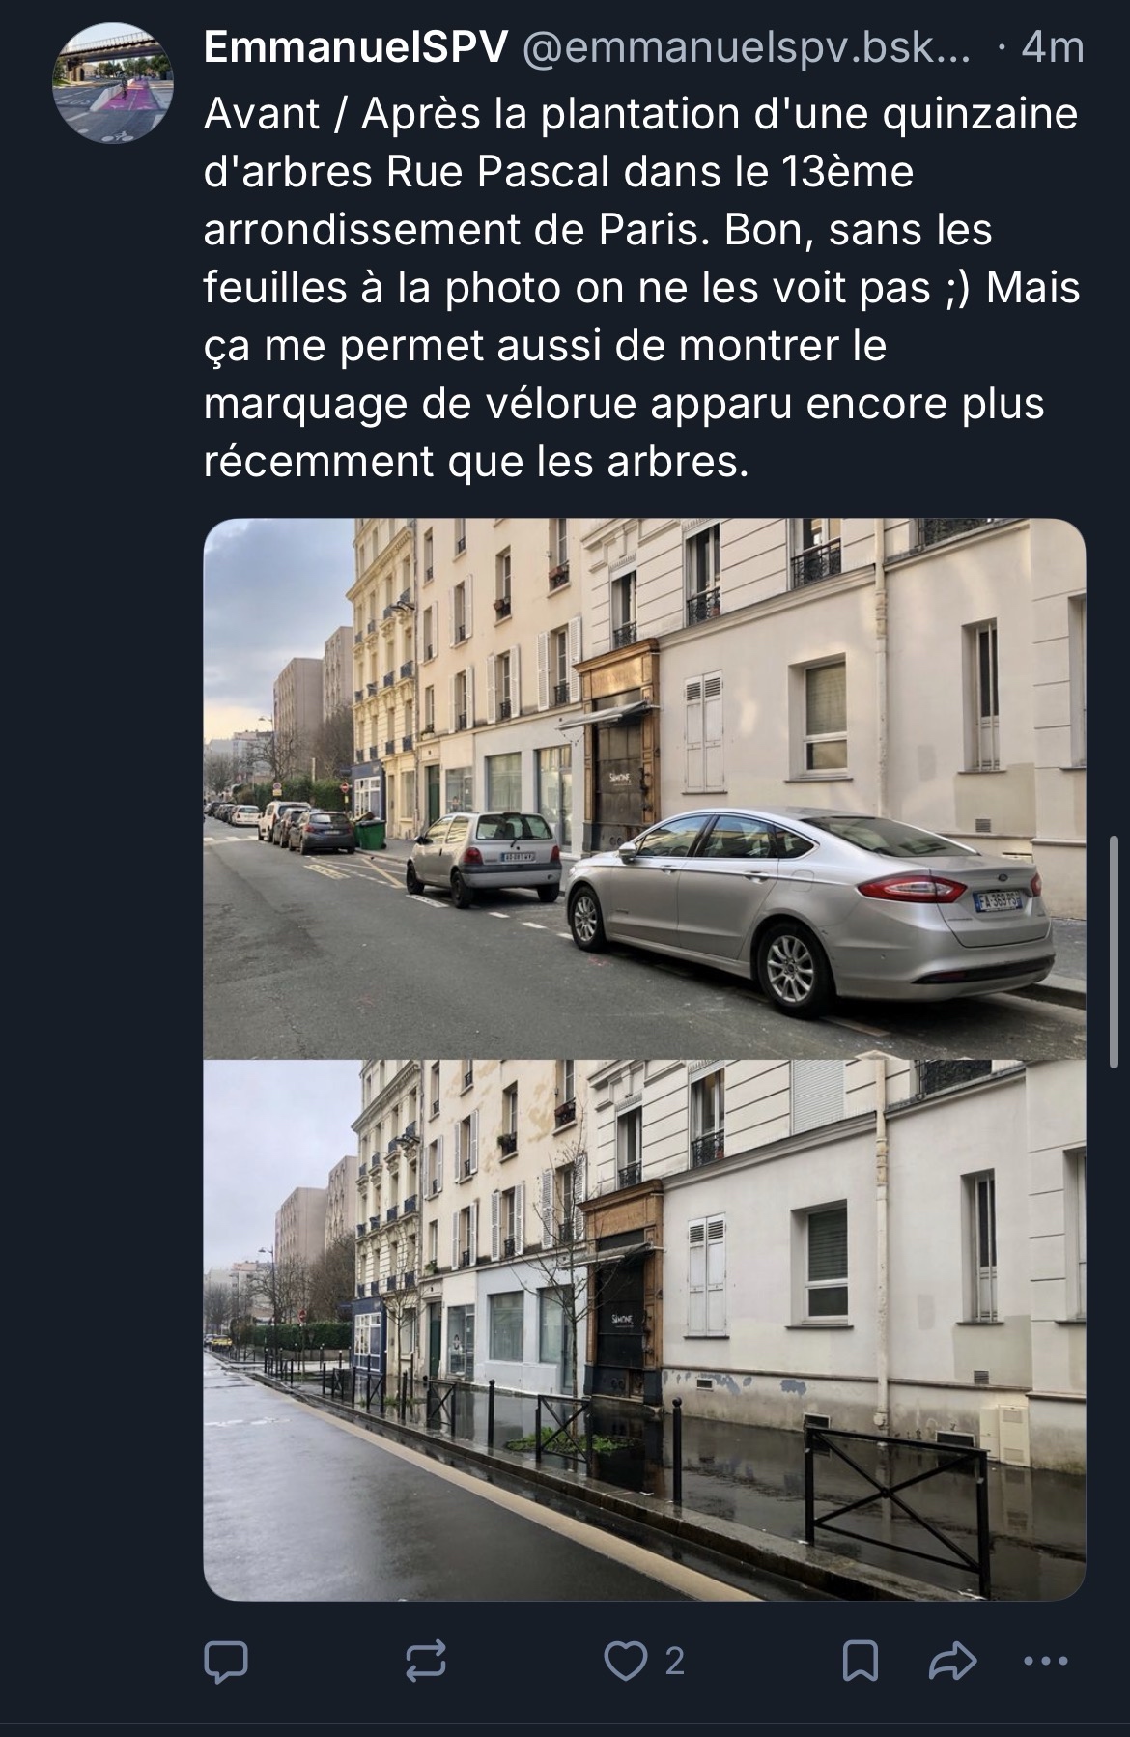Click the words Rue Pascal in the post
This screenshot has width=1130, height=1737.
(x=497, y=172)
